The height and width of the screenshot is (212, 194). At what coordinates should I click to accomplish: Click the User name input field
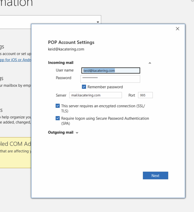click(x=111, y=70)
